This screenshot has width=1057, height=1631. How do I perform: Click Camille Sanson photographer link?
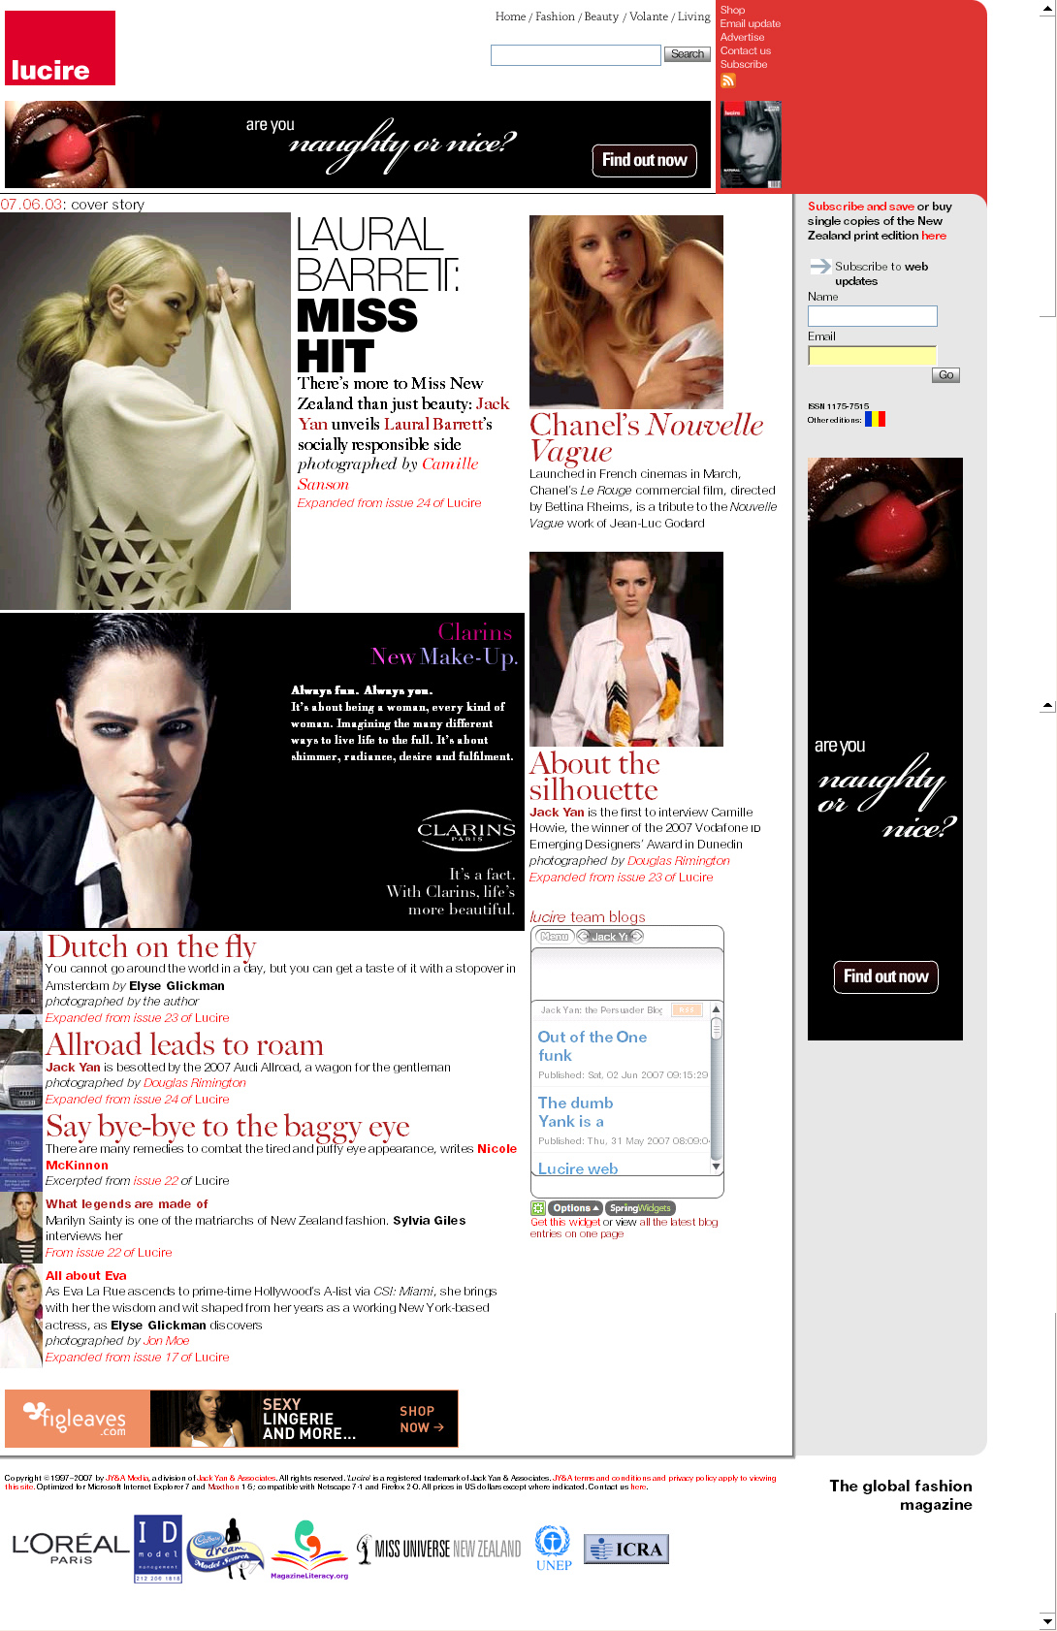point(388,474)
